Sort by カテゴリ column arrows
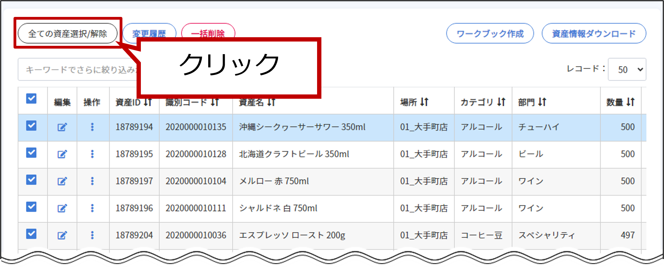This screenshot has height=267, width=664. (501, 102)
